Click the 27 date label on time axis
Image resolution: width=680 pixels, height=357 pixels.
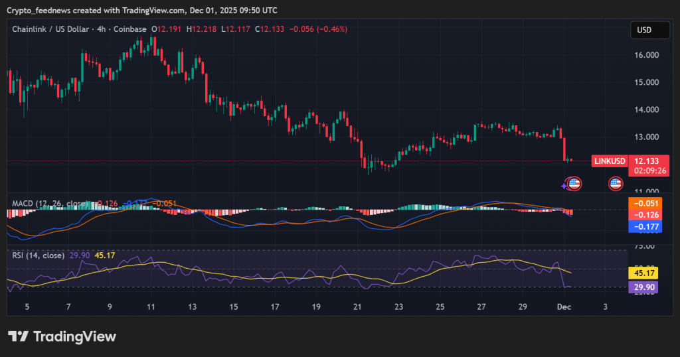click(x=481, y=307)
